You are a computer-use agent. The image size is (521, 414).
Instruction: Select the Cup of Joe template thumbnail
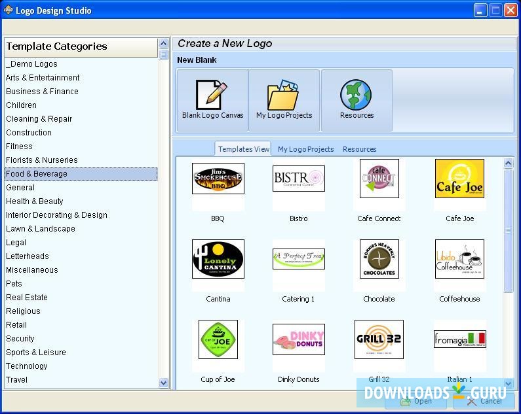pyautogui.click(x=218, y=339)
